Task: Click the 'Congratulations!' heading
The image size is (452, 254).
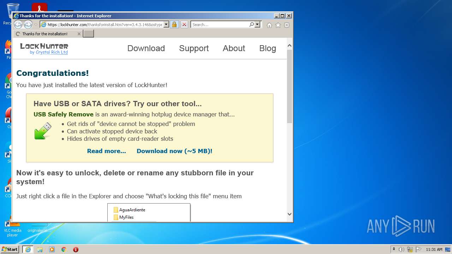Action: [x=53, y=73]
